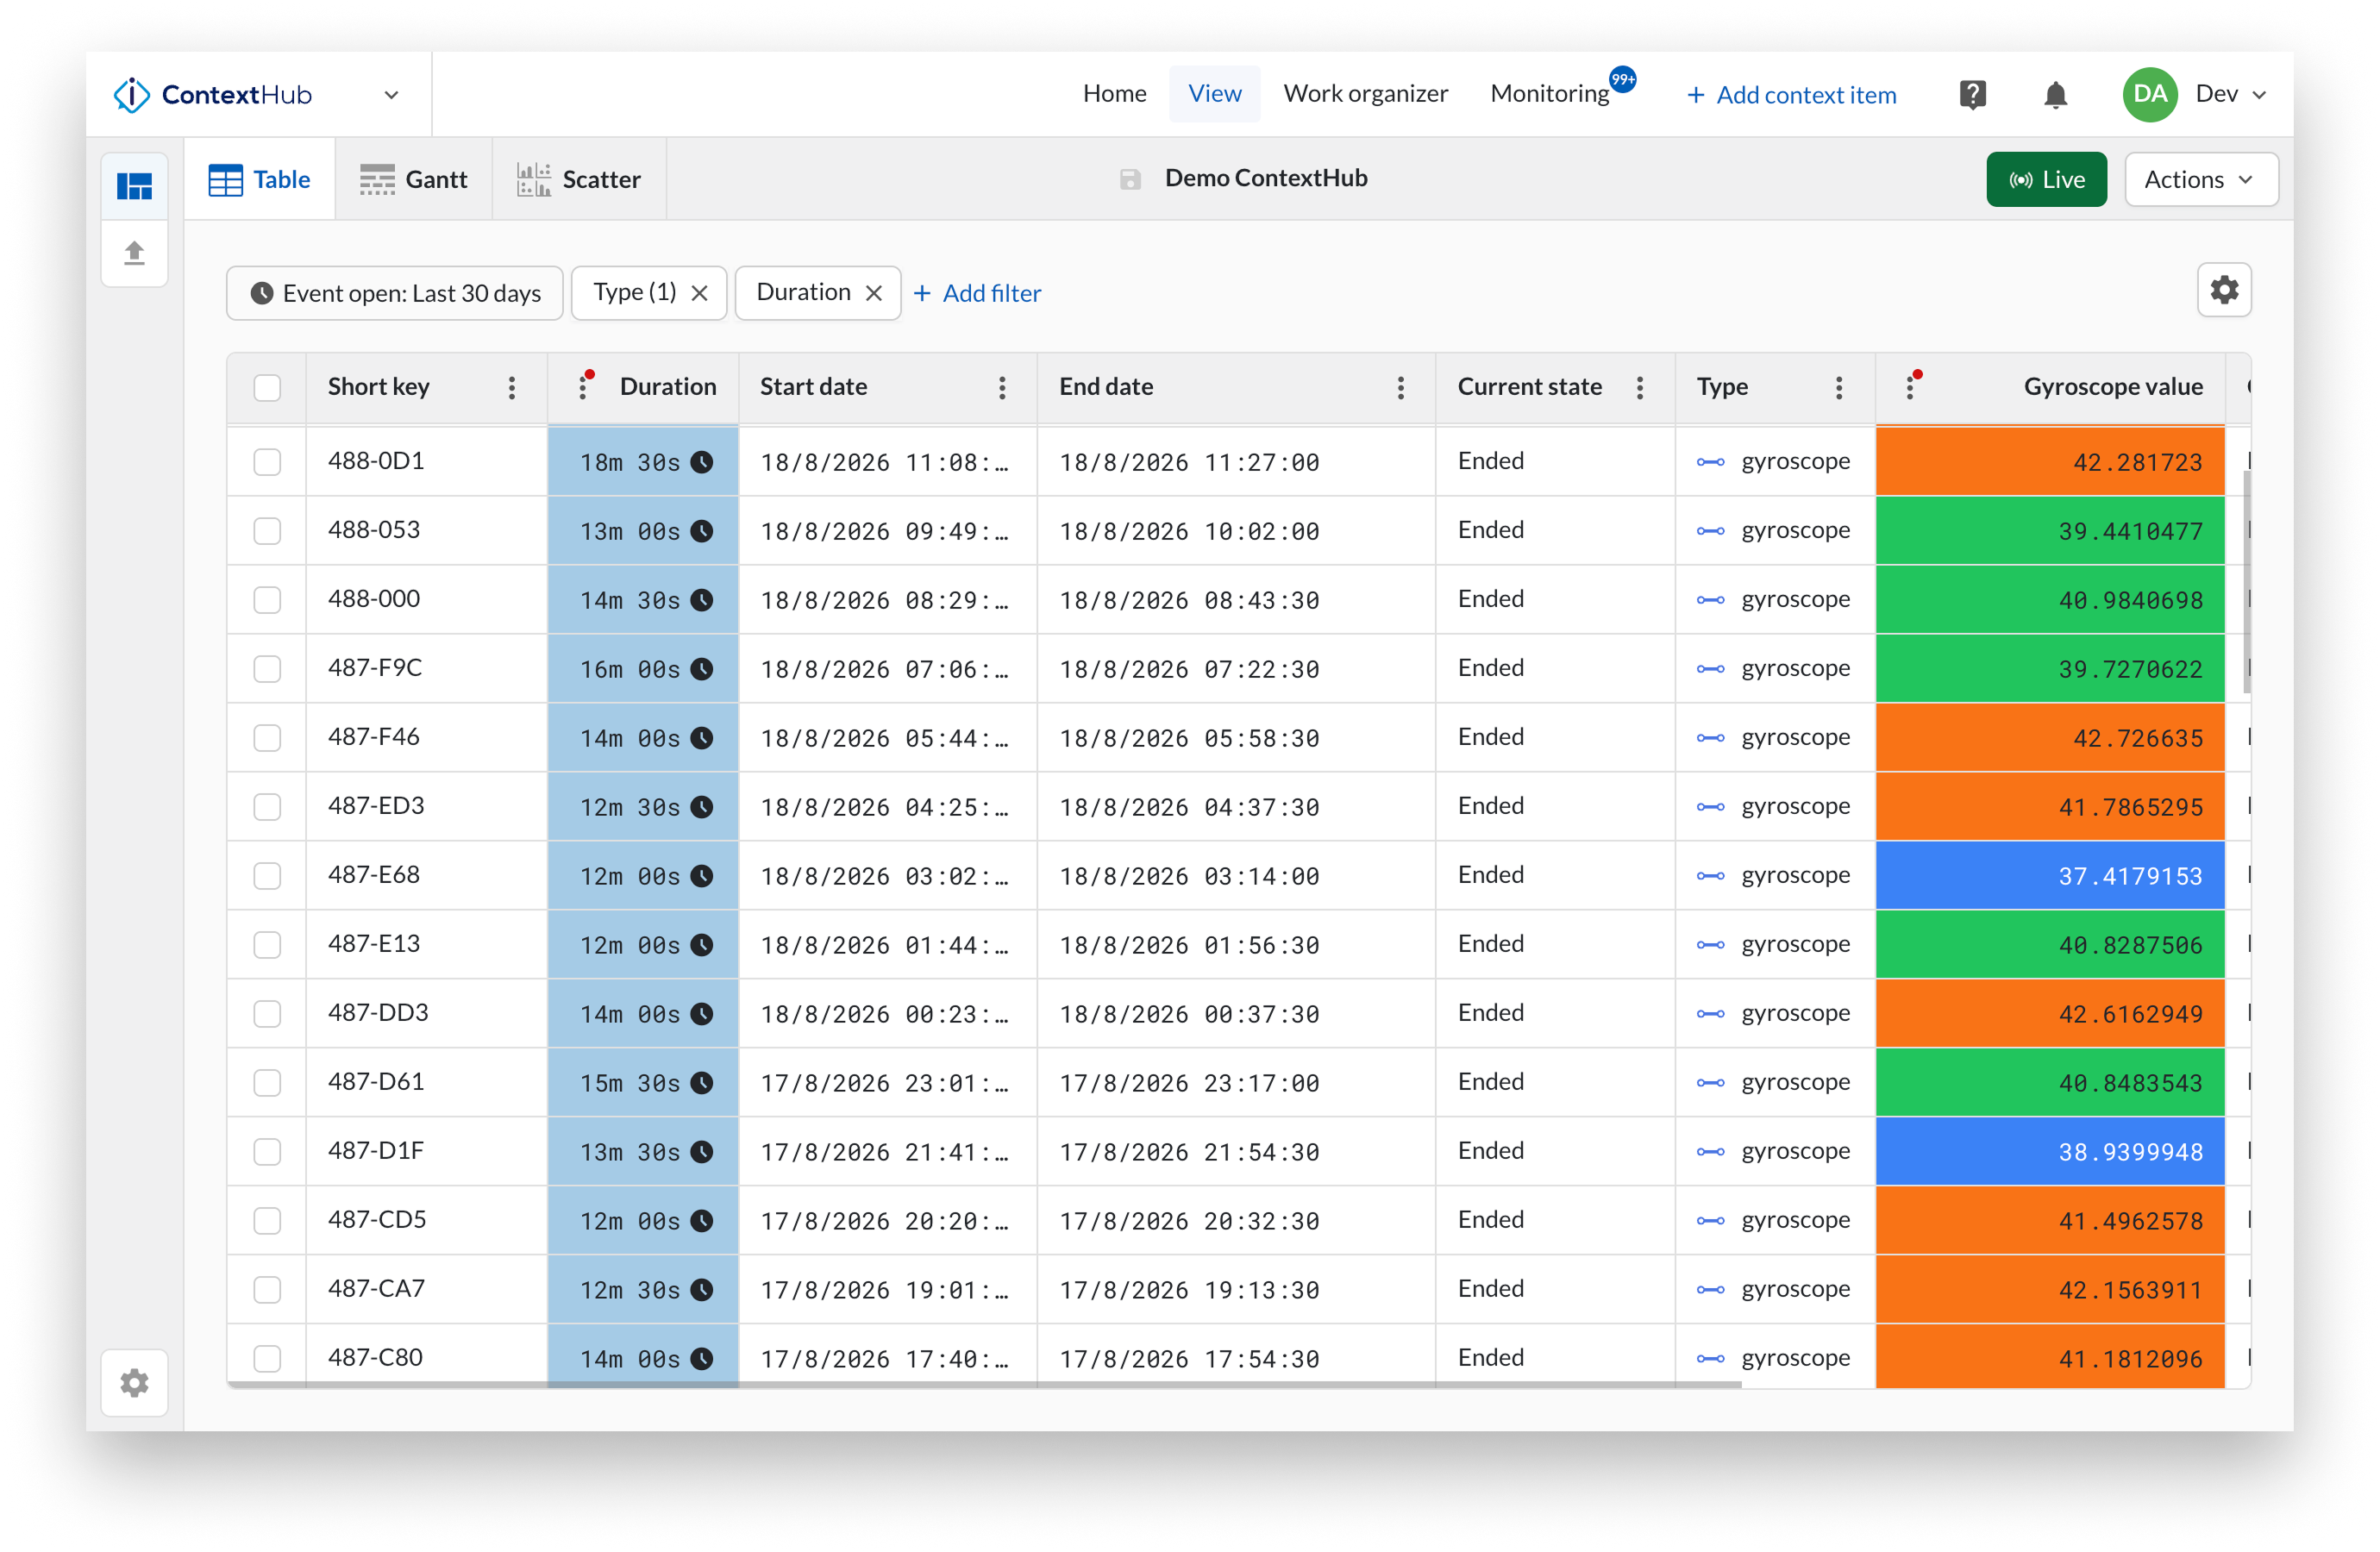Open End date column options menu
Image resolution: width=2380 pixels, height=1552 pixels.
(1401, 388)
